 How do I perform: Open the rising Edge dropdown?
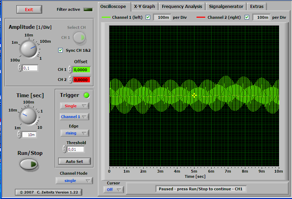tap(74, 133)
